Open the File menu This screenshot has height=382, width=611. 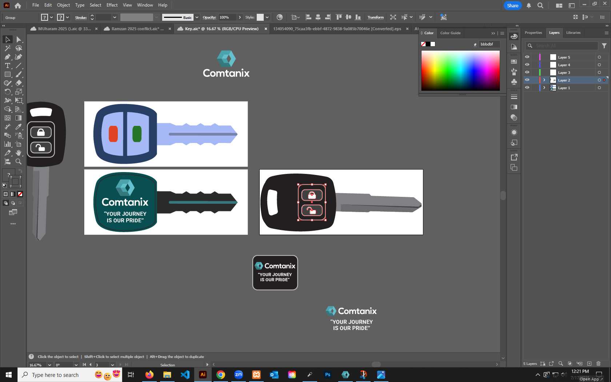(36, 5)
